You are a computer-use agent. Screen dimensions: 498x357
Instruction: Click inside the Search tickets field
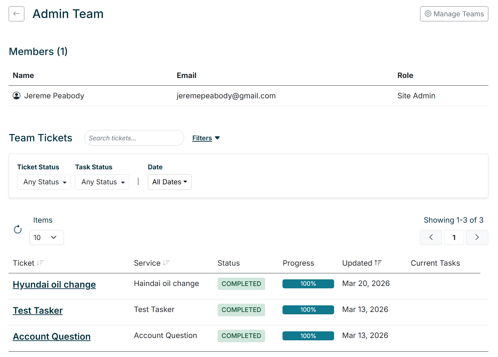click(x=134, y=138)
